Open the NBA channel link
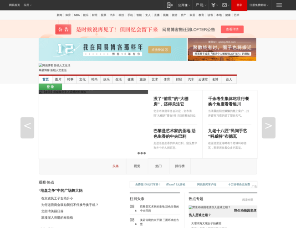Viewport: 296px width, 228px height. pos(77,15)
